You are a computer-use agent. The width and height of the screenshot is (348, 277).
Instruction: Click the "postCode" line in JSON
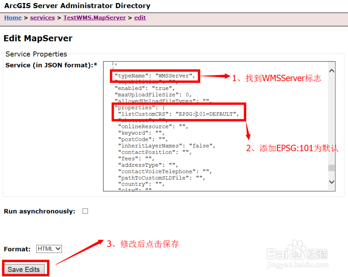coord(143,140)
